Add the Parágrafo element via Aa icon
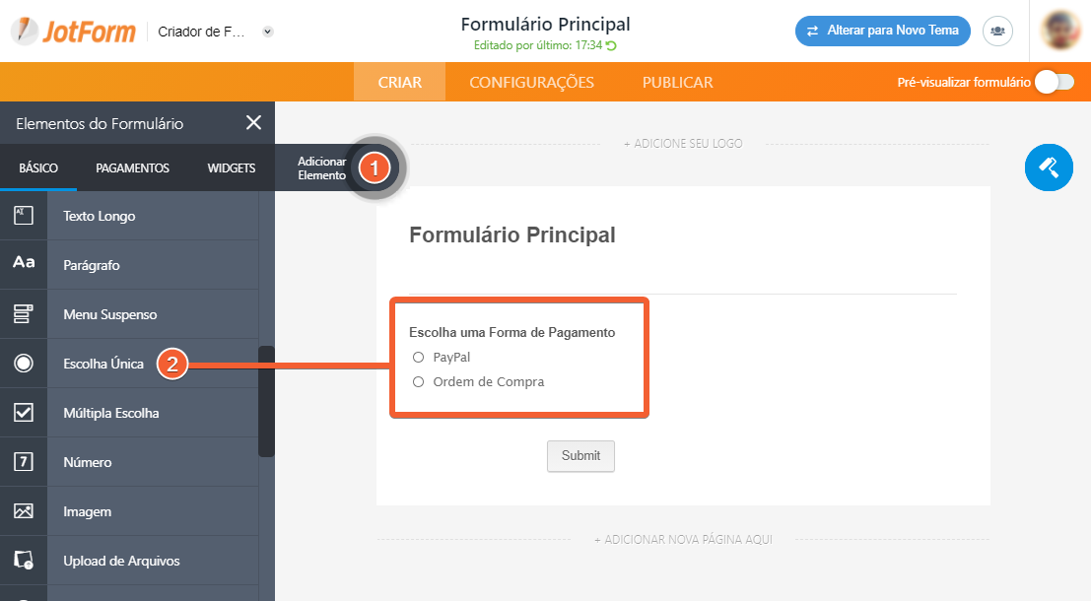The height and width of the screenshot is (601, 1091). coord(24,262)
